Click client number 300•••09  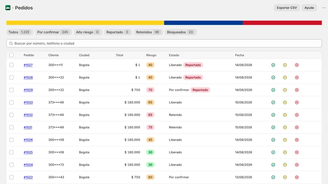point(56,140)
